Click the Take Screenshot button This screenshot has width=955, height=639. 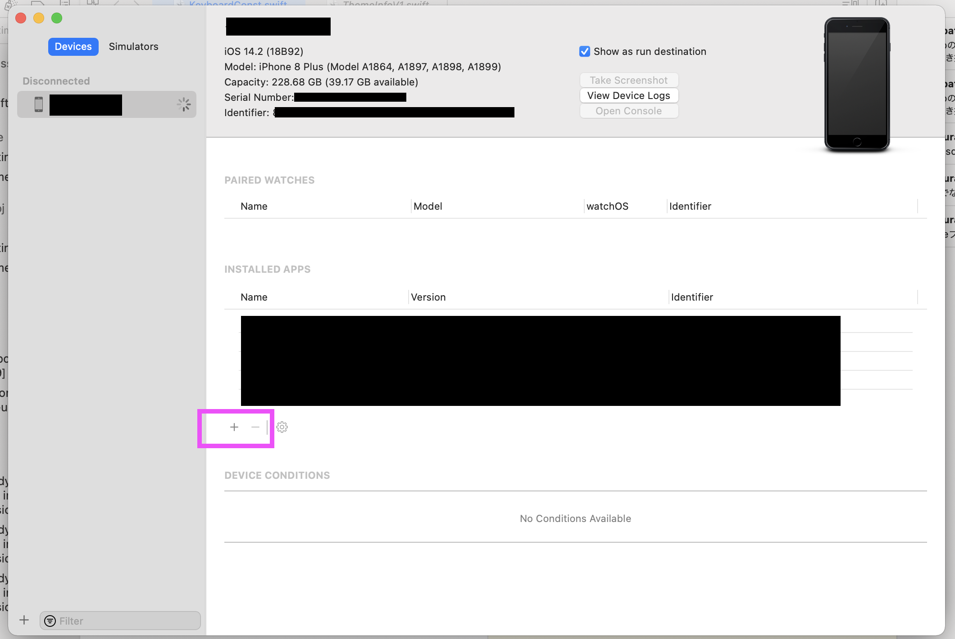[x=628, y=80]
